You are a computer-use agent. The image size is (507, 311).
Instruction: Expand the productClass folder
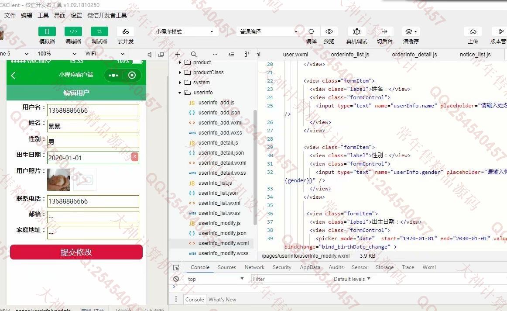coord(180,73)
